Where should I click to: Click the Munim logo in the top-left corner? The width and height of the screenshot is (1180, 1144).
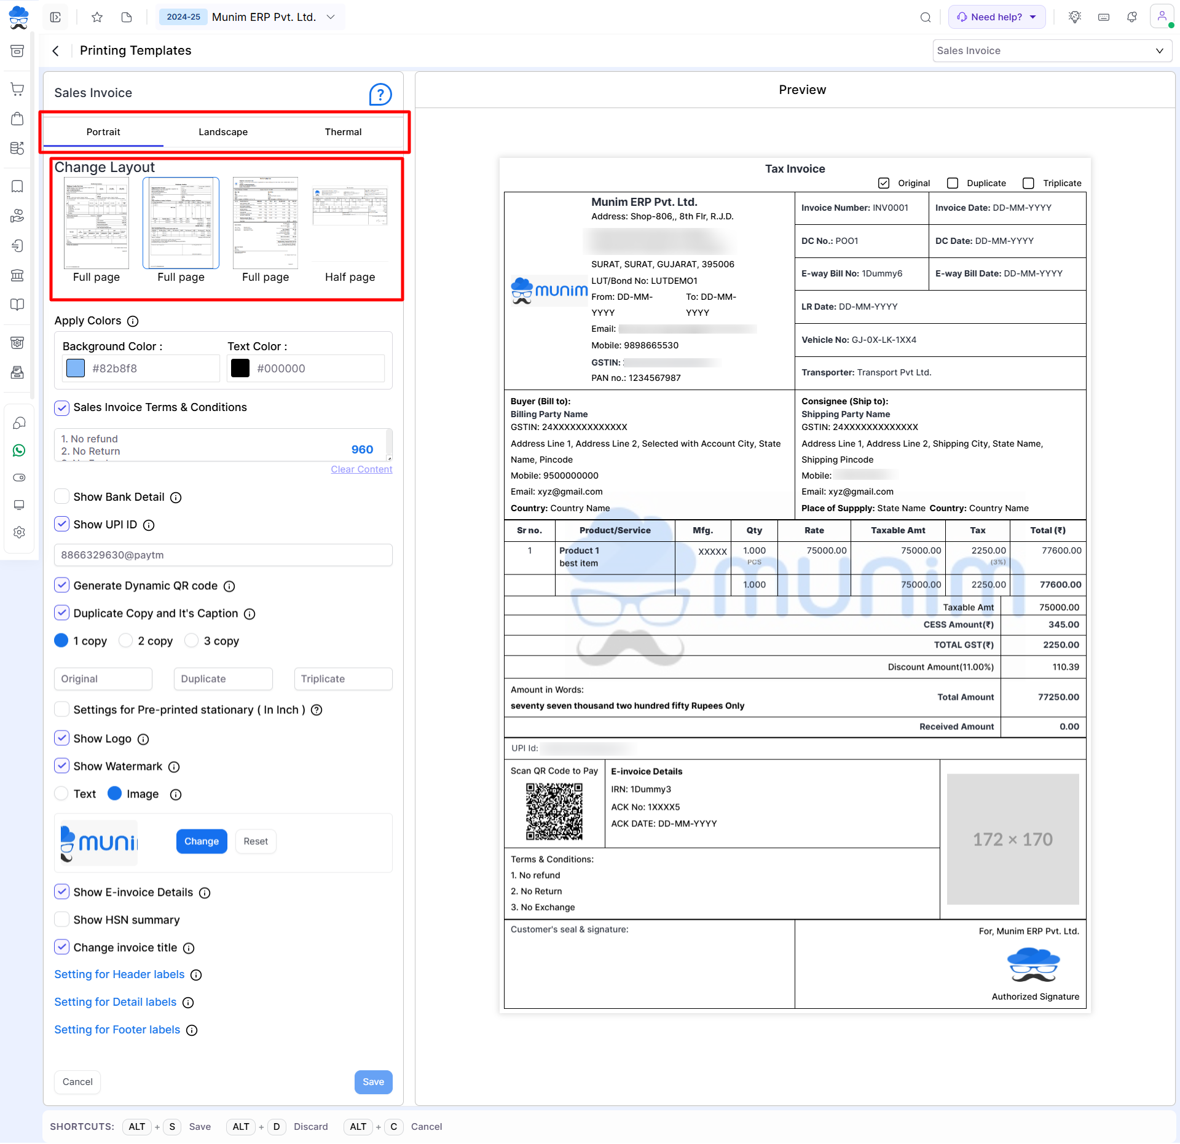(x=19, y=17)
